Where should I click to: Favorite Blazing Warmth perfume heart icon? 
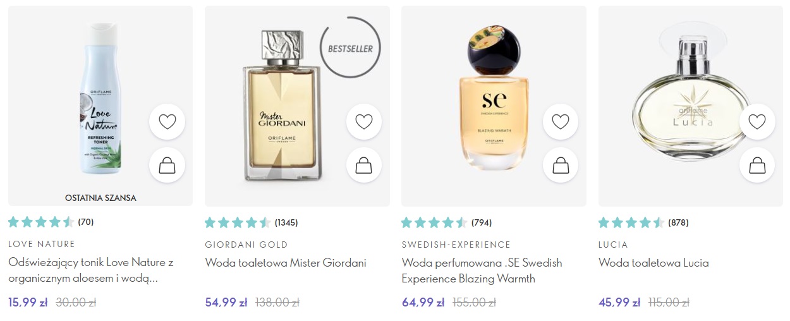[561, 122]
